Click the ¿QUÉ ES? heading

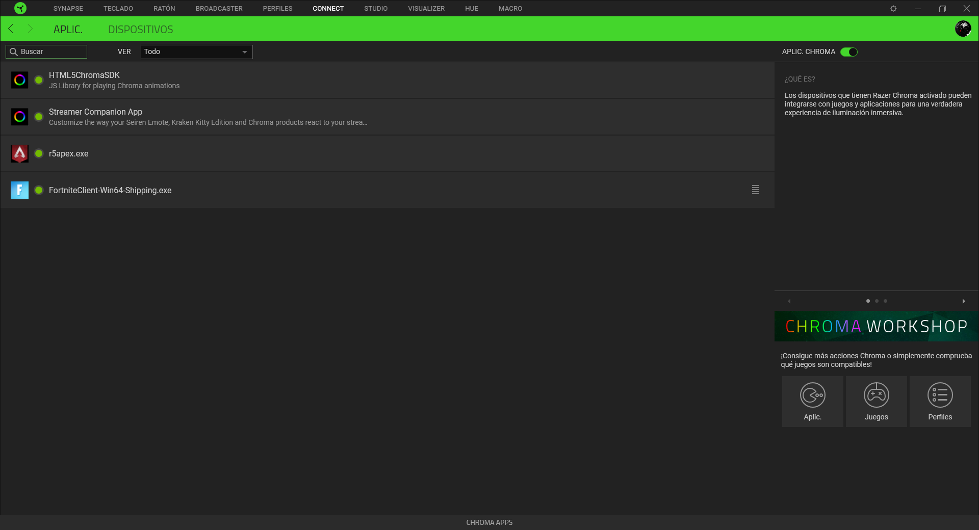pyautogui.click(x=800, y=79)
